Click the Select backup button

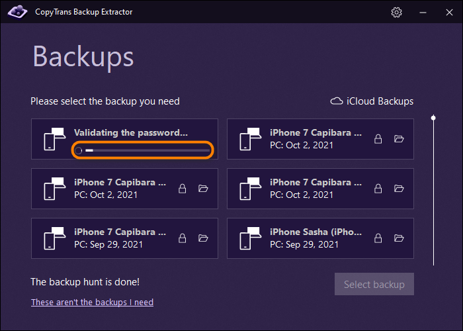(374, 284)
